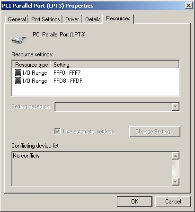Image resolution: width=195 pixels, height=212 pixels.
Task: Click the Cancel button
Action: (173, 202)
